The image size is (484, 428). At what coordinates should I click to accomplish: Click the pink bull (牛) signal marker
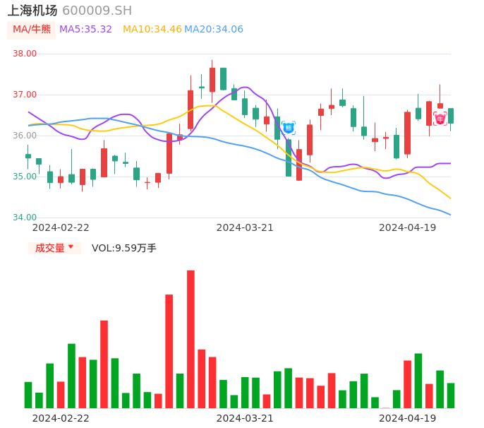[x=440, y=119]
